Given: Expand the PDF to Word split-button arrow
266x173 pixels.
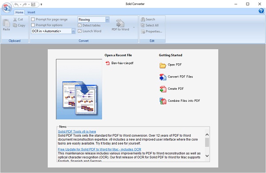Looking at the screenshot, I should tap(134, 27).
